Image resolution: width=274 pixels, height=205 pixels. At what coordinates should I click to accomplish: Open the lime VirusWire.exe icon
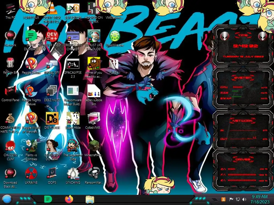click(115, 39)
